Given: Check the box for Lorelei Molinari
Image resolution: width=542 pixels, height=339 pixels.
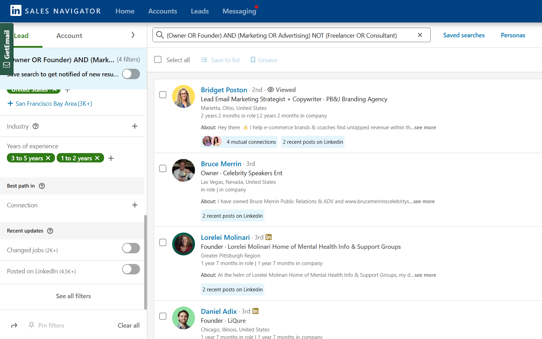Looking at the screenshot, I should (x=163, y=242).
